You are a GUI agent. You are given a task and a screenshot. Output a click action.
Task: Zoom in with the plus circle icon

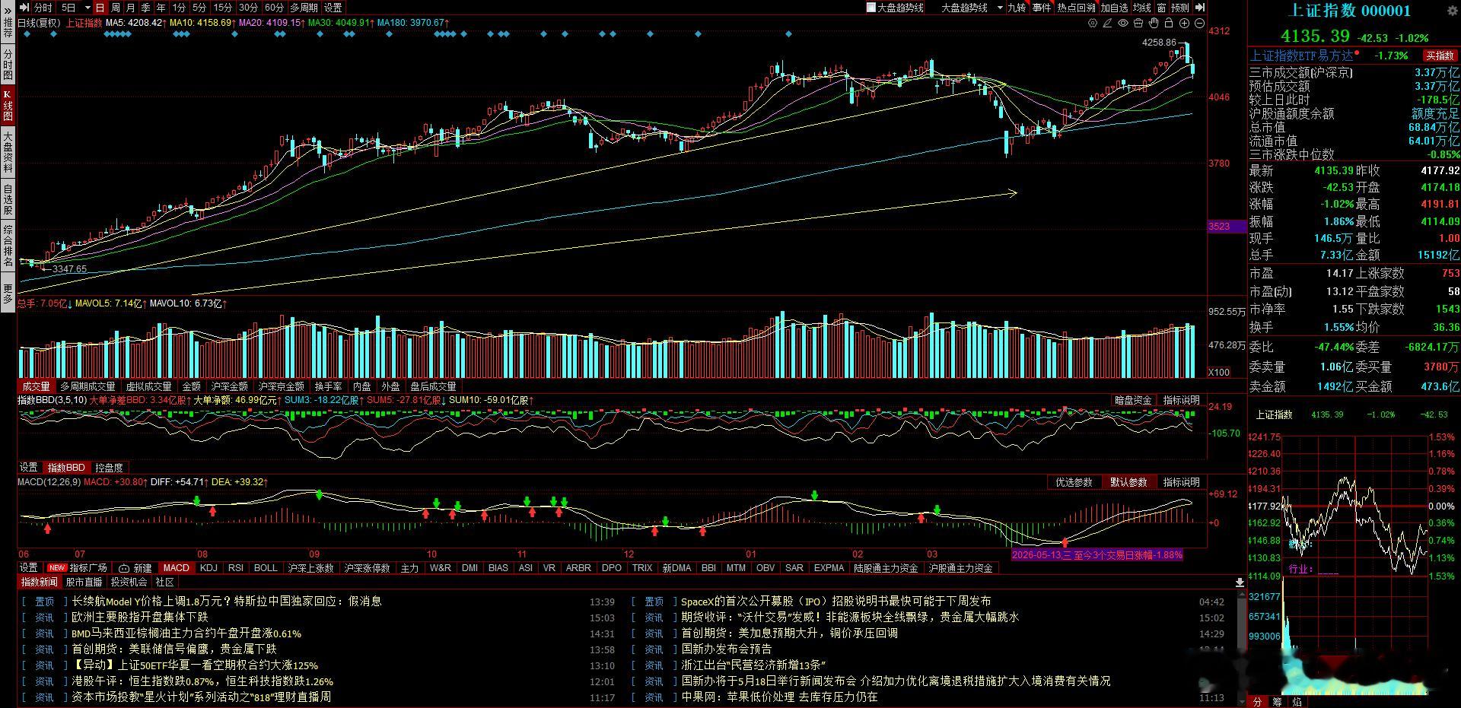(1185, 24)
